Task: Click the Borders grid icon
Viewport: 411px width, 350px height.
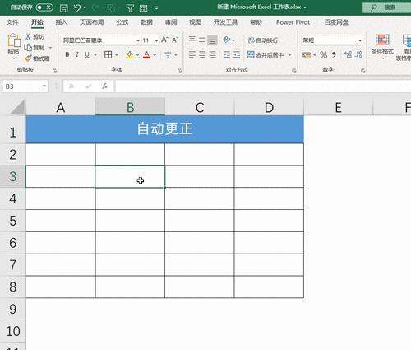Action: click(109, 54)
